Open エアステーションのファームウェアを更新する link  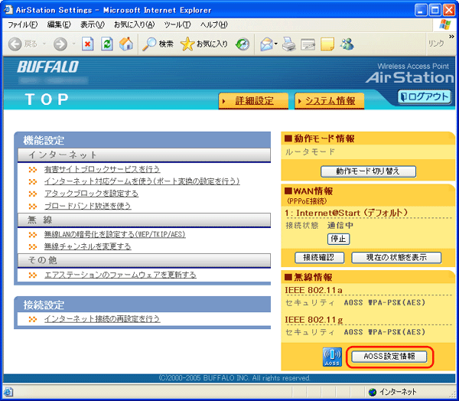point(120,275)
